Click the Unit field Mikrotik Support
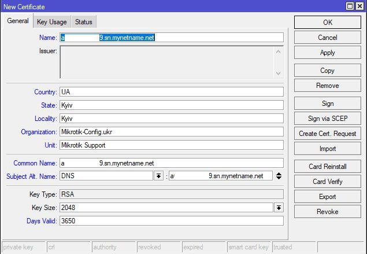The image size is (367, 254). tap(172, 145)
